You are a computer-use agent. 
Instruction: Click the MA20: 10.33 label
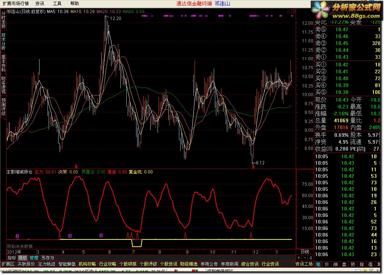coord(109,12)
